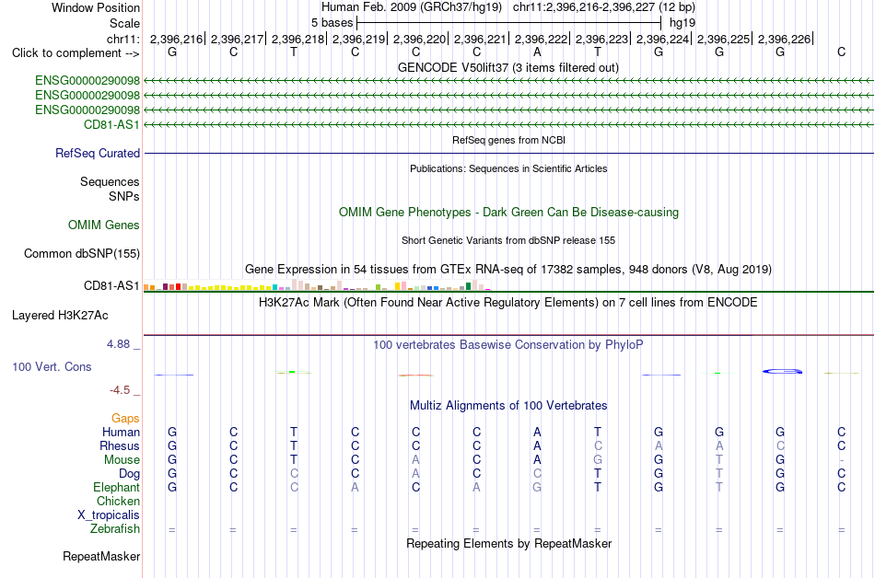This screenshot has height=578, width=875.
Task: Click the Human Feb. 2009 (GRCh37/hg19) assembly text
Action: 412,7
